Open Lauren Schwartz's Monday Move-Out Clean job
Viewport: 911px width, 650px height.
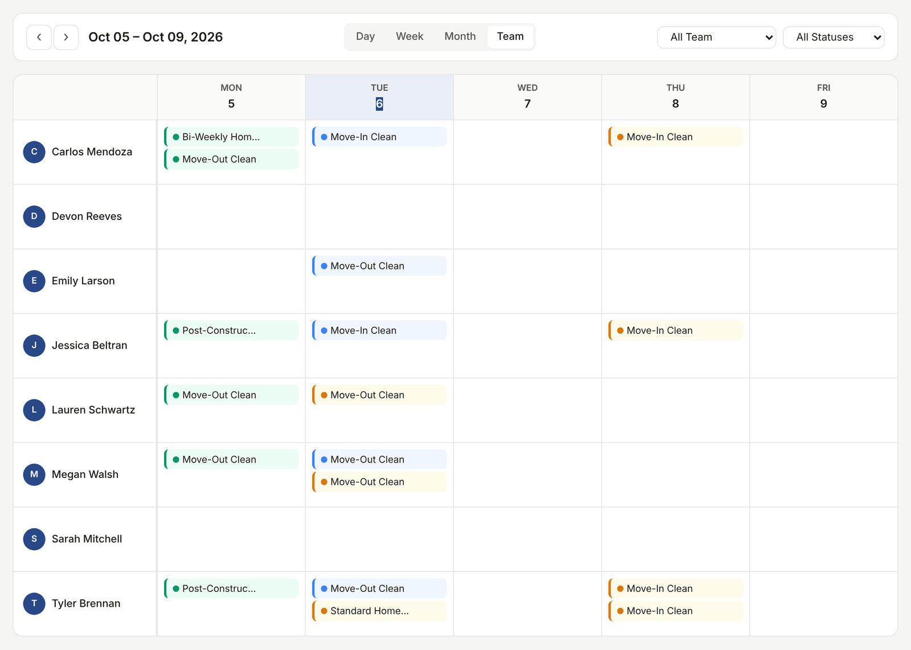coord(231,395)
